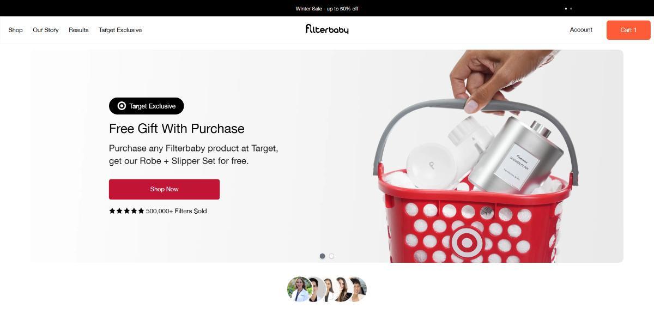Open the Results menu item

[78, 30]
